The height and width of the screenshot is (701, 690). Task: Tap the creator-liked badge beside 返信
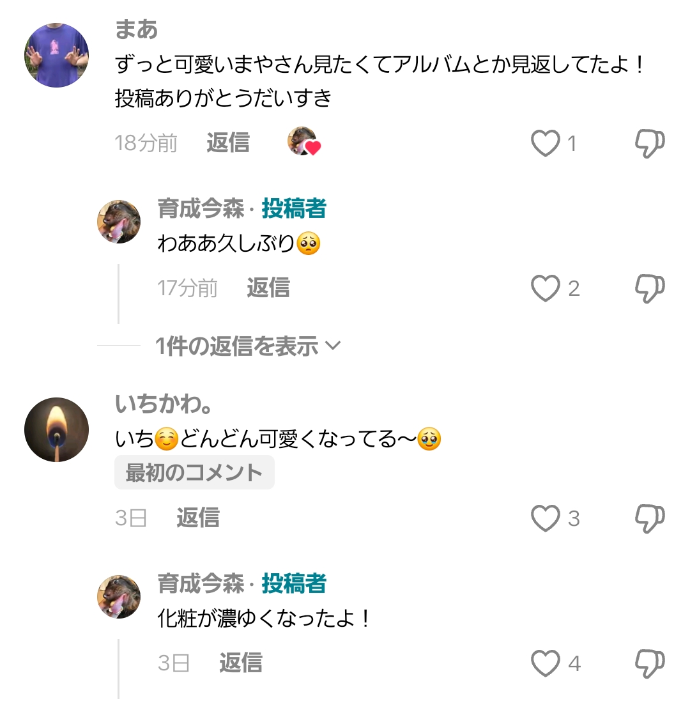(303, 142)
